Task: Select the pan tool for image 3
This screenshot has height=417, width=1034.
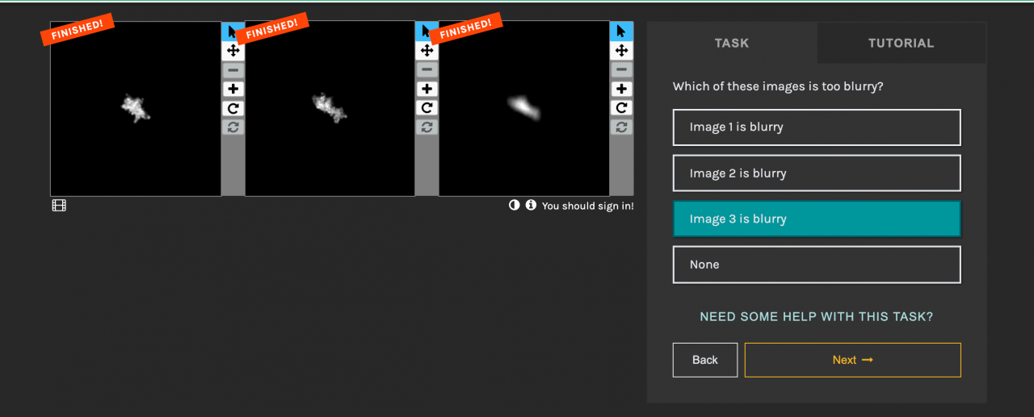Action: point(621,51)
